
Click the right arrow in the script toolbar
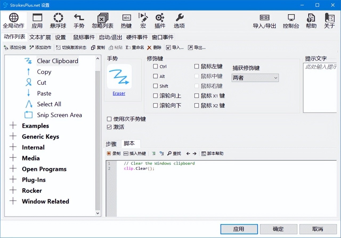pos(194,154)
